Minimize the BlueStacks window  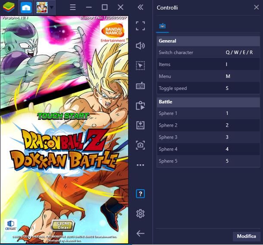tap(89, 7)
